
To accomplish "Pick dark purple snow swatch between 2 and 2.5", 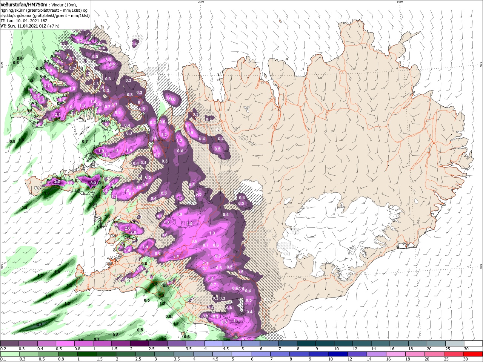I will pos(139,344).
